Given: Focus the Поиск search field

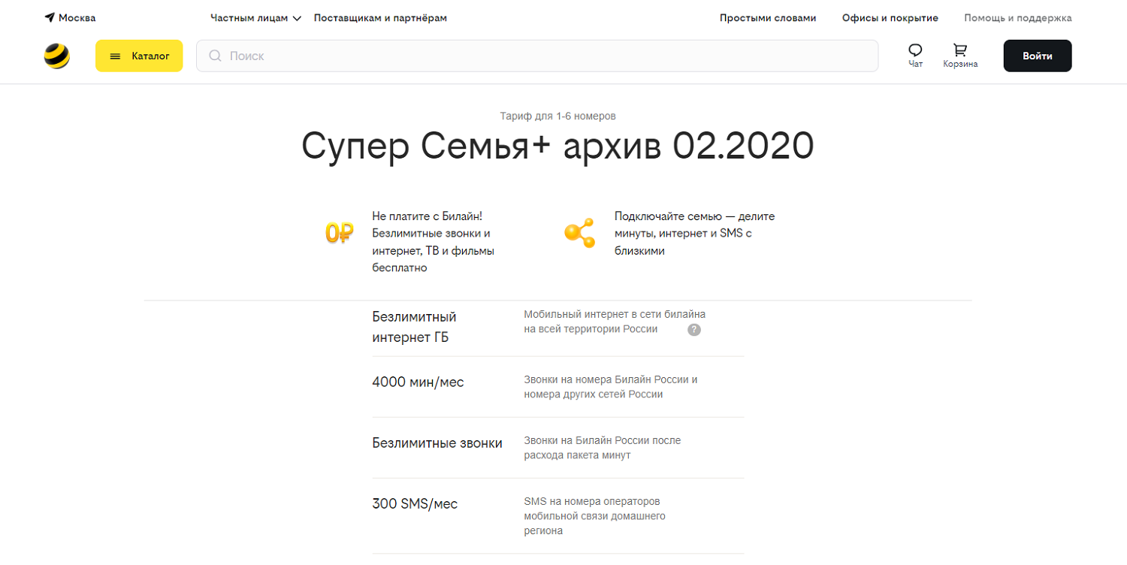Looking at the screenshot, I should click(537, 56).
